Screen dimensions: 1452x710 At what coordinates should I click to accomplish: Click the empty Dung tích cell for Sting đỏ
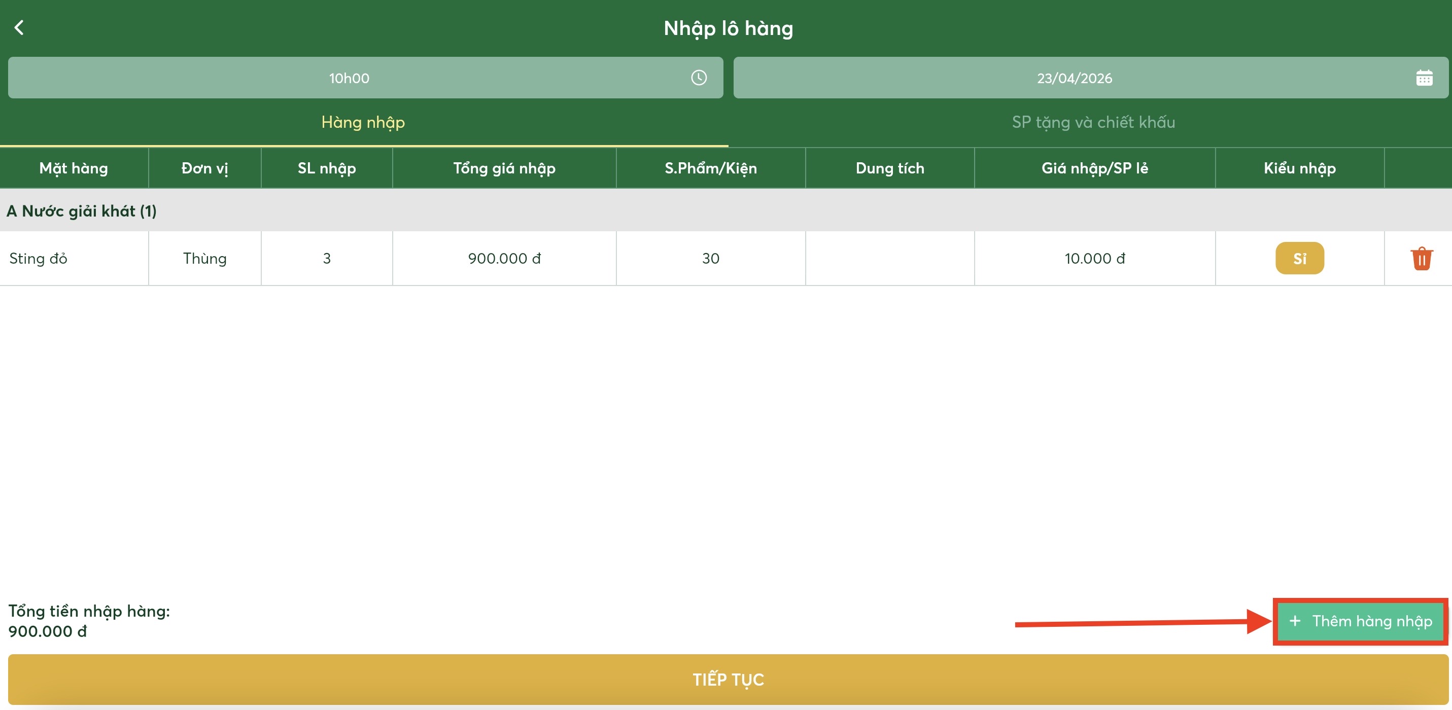point(890,259)
